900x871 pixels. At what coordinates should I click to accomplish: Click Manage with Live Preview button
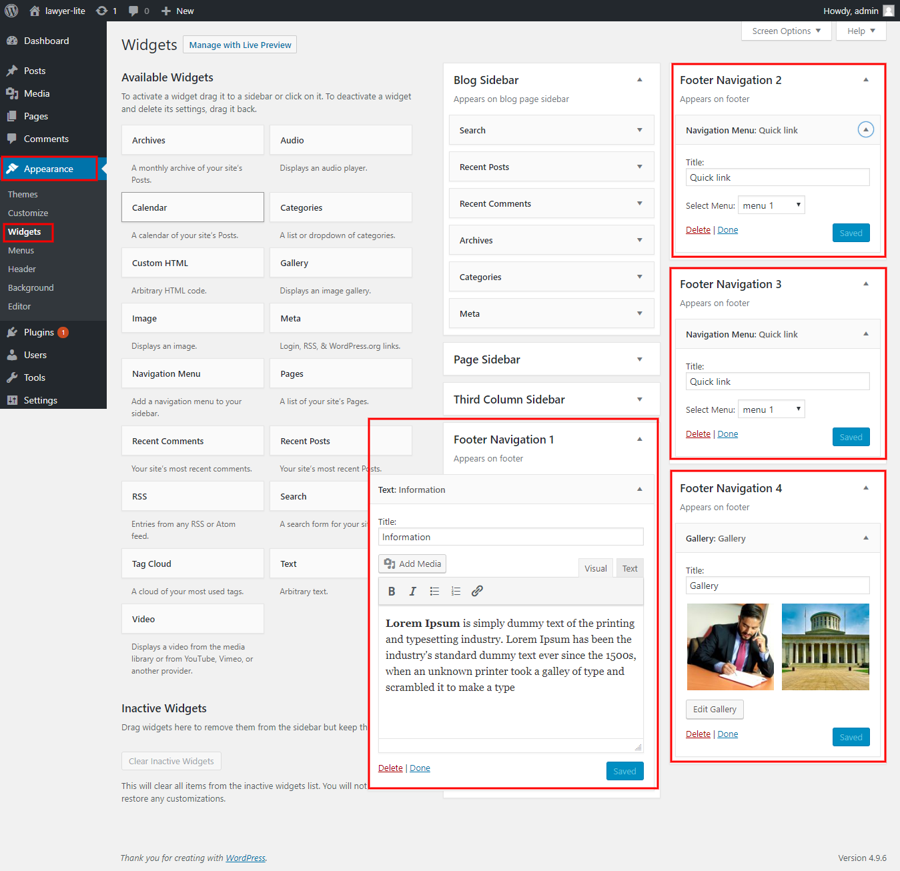click(240, 45)
